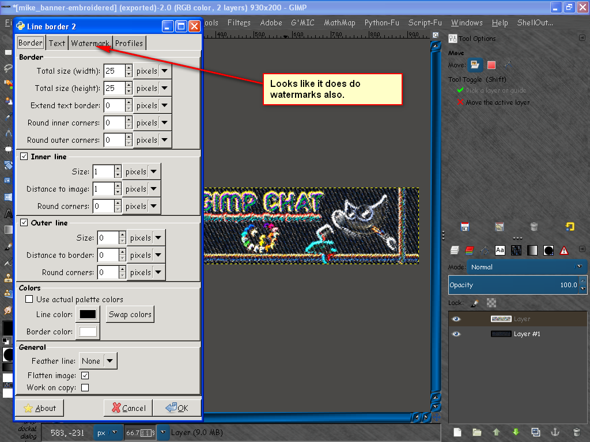Toggle the Outer line checkbox
Image resolution: width=590 pixels, height=442 pixels.
click(x=24, y=223)
